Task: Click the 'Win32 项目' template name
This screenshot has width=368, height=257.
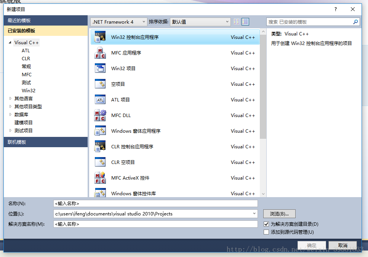Action: tap(123, 68)
